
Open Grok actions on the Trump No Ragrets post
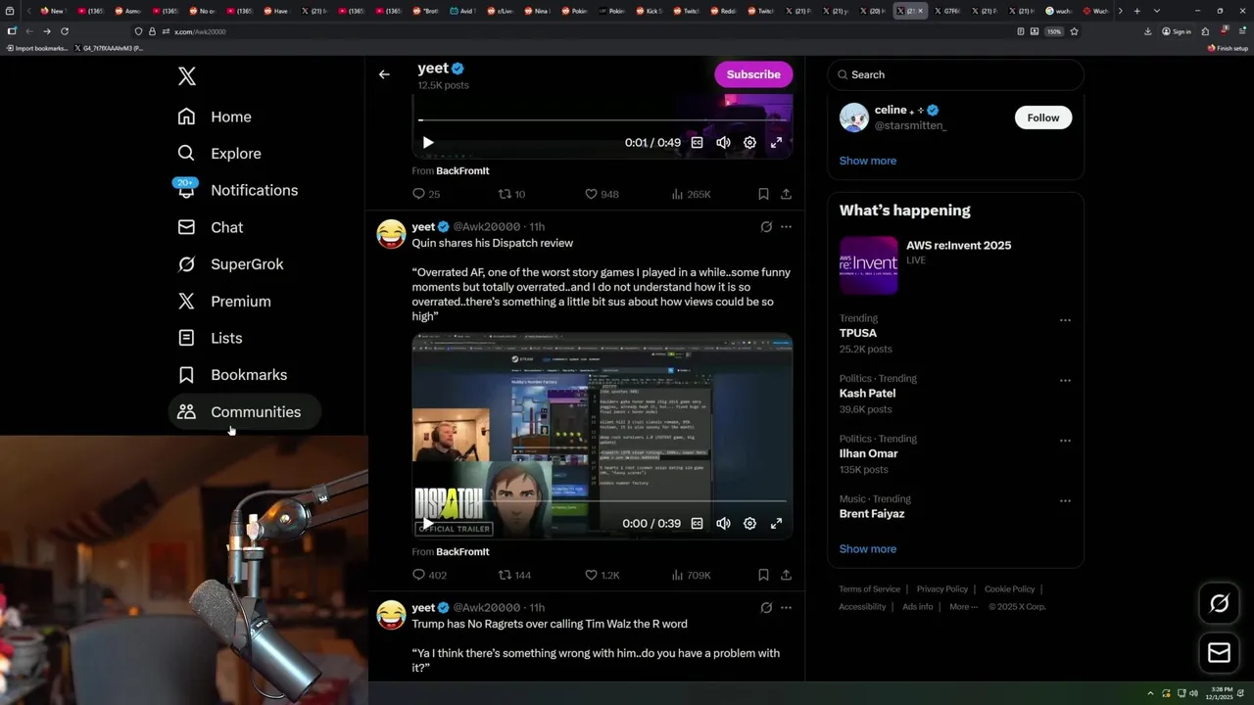(x=766, y=607)
